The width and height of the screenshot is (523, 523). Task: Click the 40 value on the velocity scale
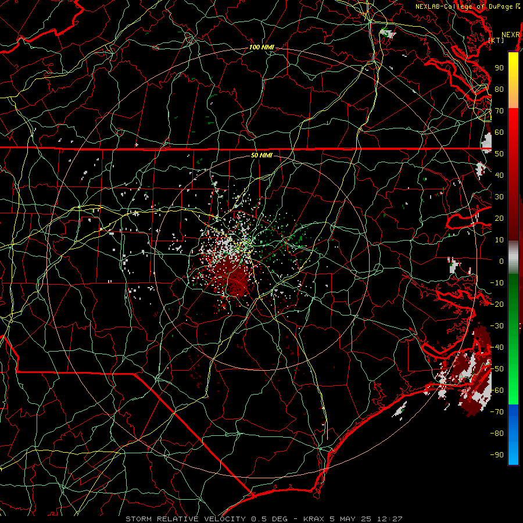click(x=499, y=175)
